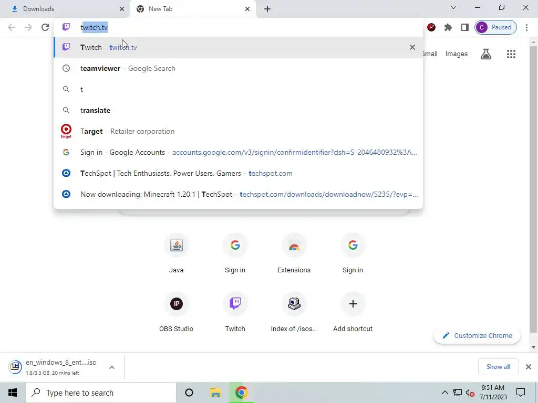Click the Add shortcut plus tile

click(x=353, y=312)
